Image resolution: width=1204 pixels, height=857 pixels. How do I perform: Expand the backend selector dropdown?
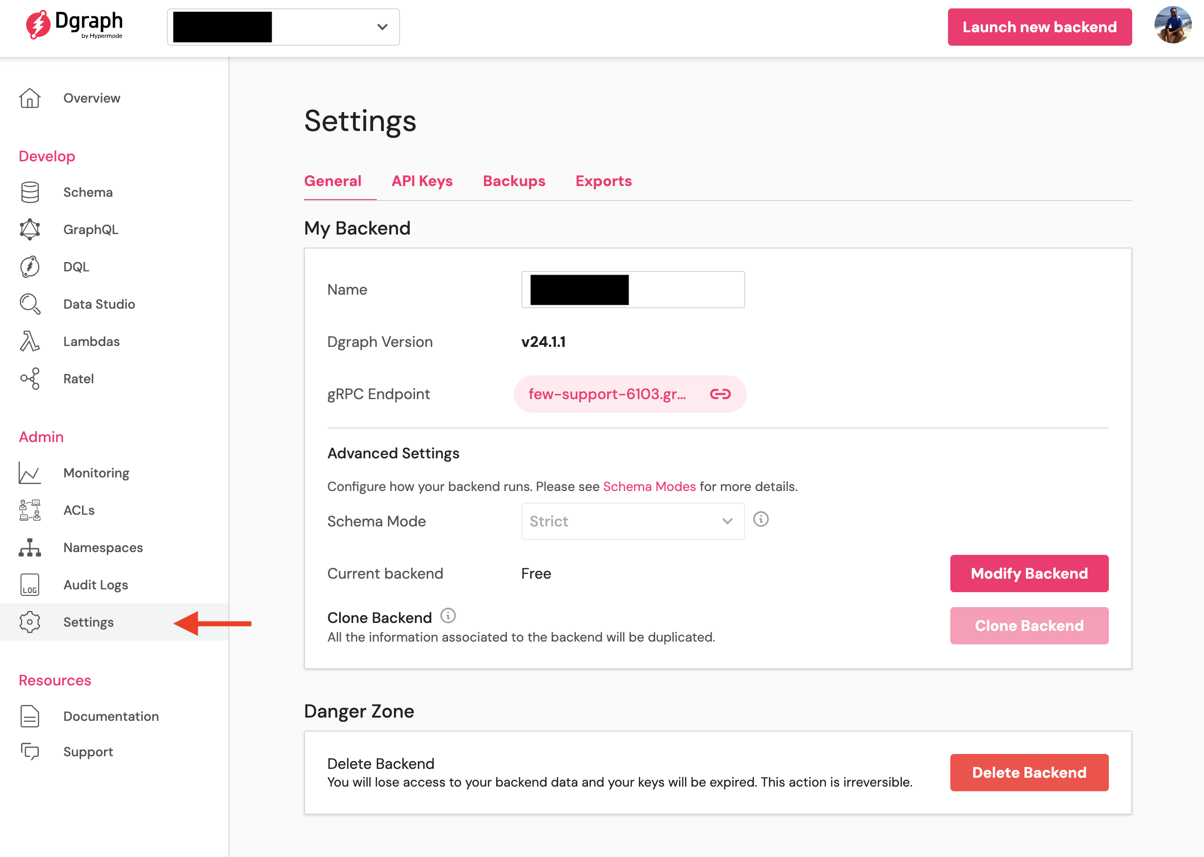point(284,27)
